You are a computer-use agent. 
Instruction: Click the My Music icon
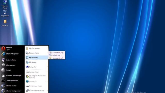pos(27,62)
